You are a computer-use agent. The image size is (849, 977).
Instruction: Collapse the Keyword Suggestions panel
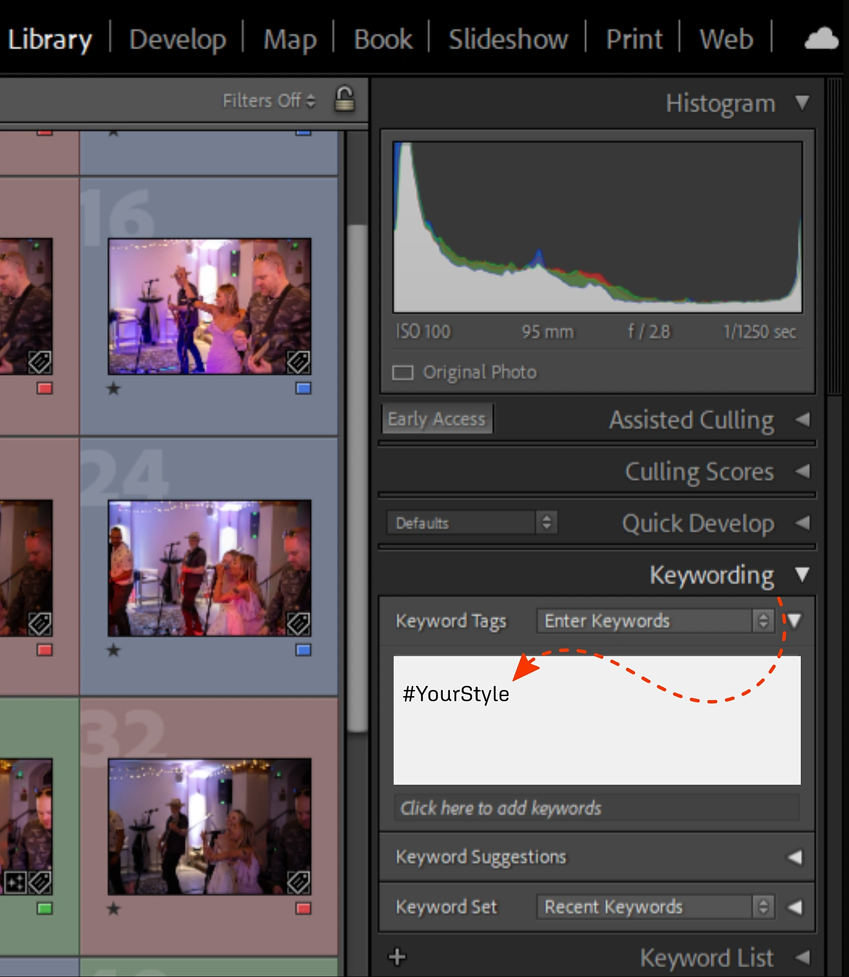point(795,856)
